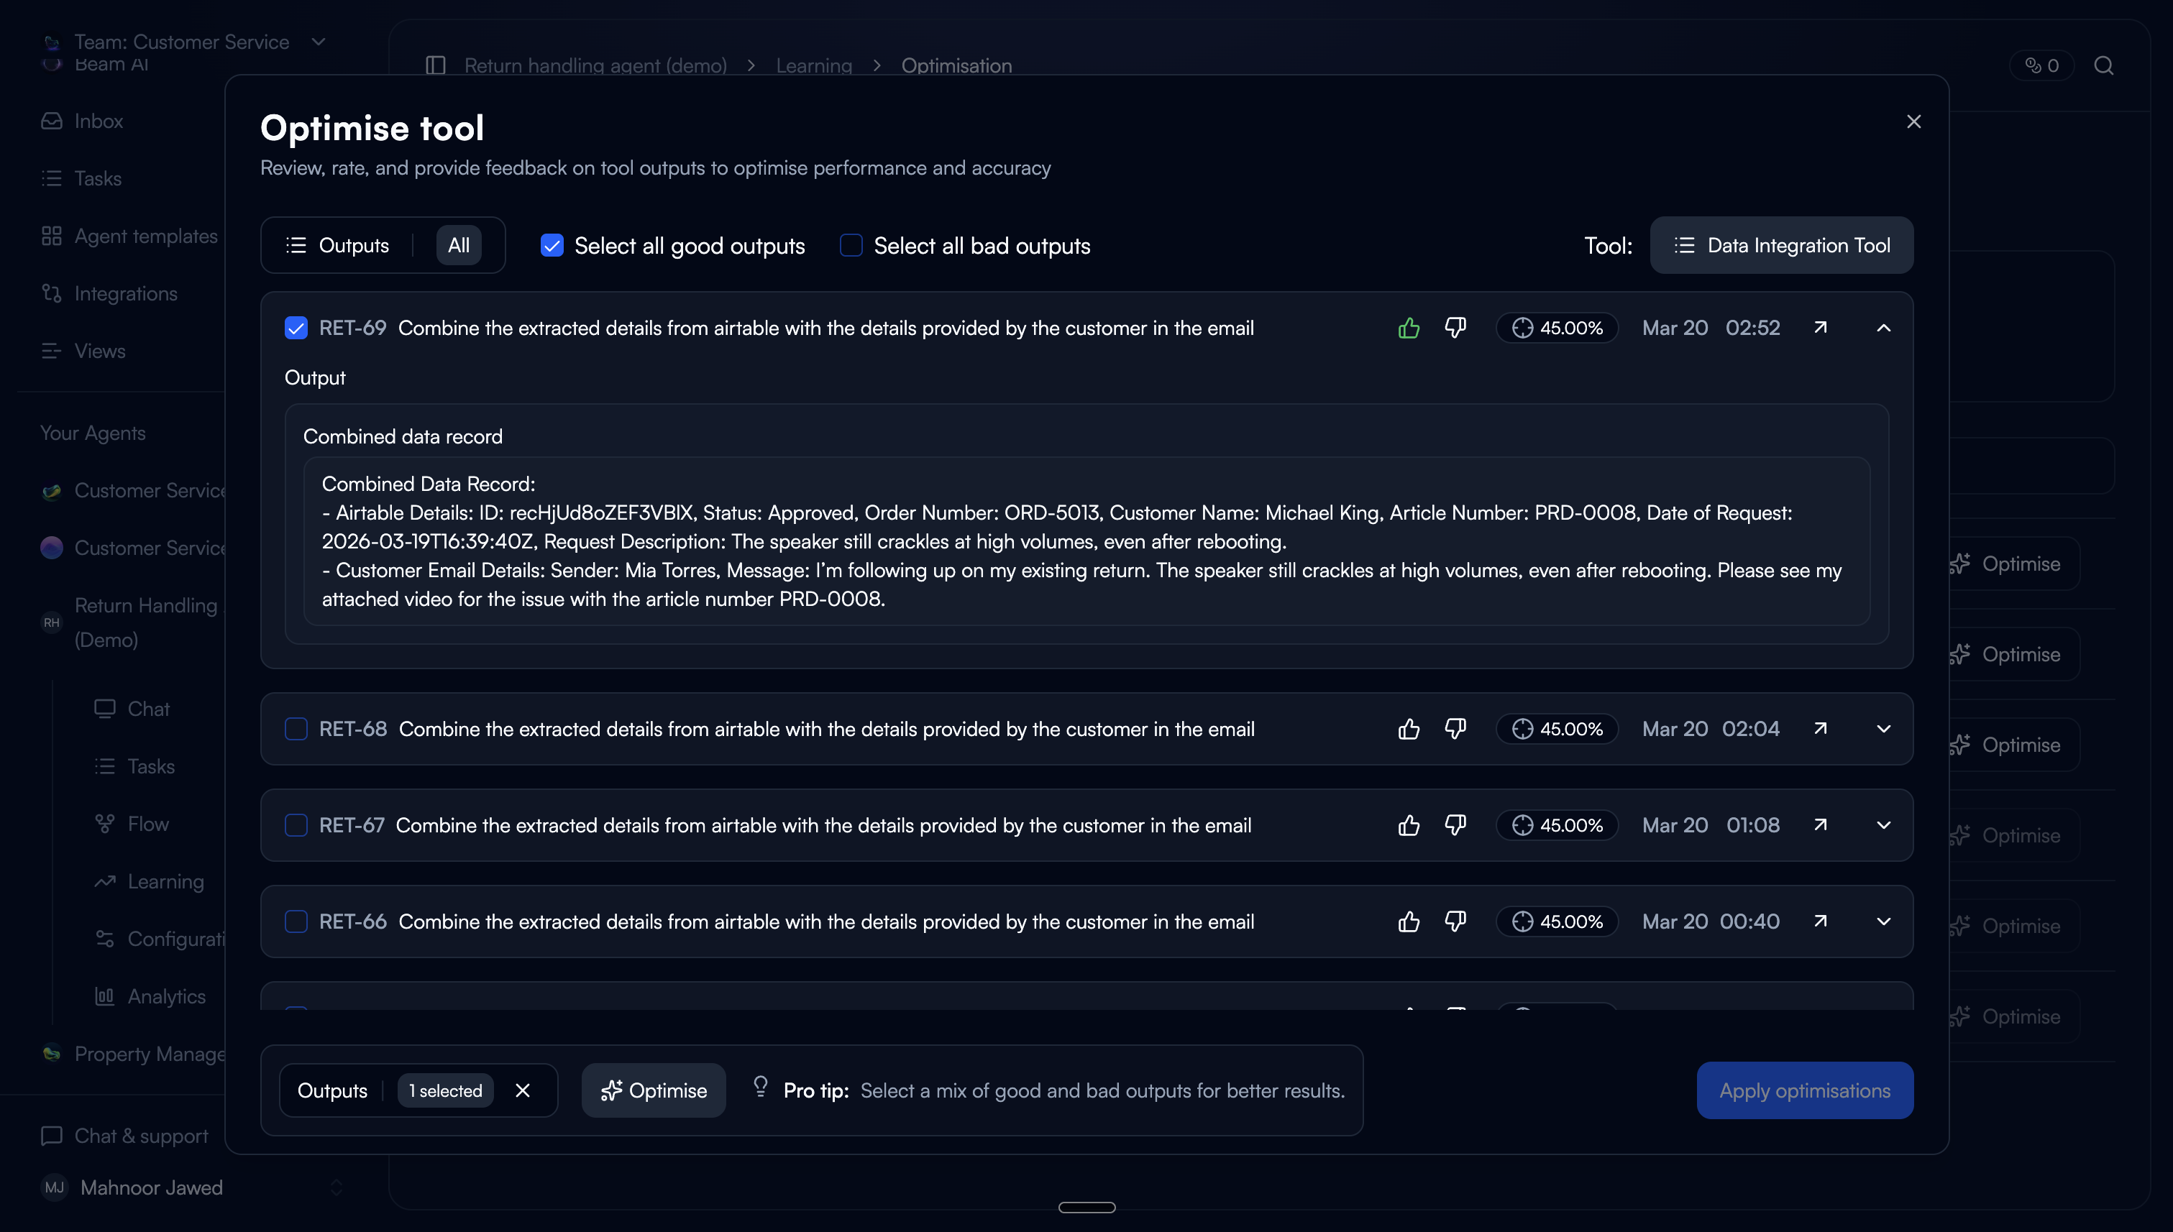The image size is (2173, 1232).
Task: Open RET-67 in a new view via the arrow icon
Action: coord(1820,824)
